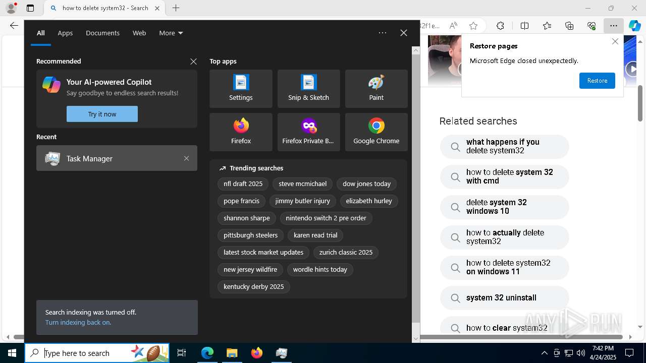Toggle Edge split screen view
The height and width of the screenshot is (363, 646).
point(524,26)
